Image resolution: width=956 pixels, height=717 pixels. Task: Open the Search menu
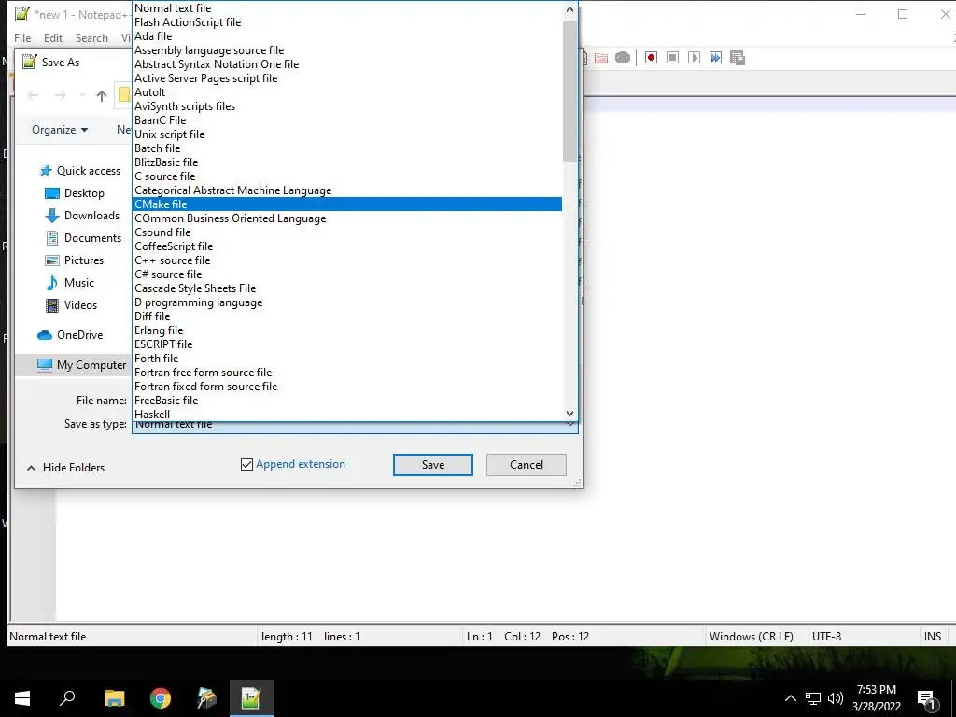tap(91, 37)
